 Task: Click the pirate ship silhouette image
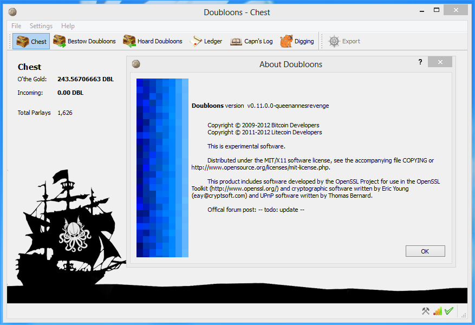(70, 227)
